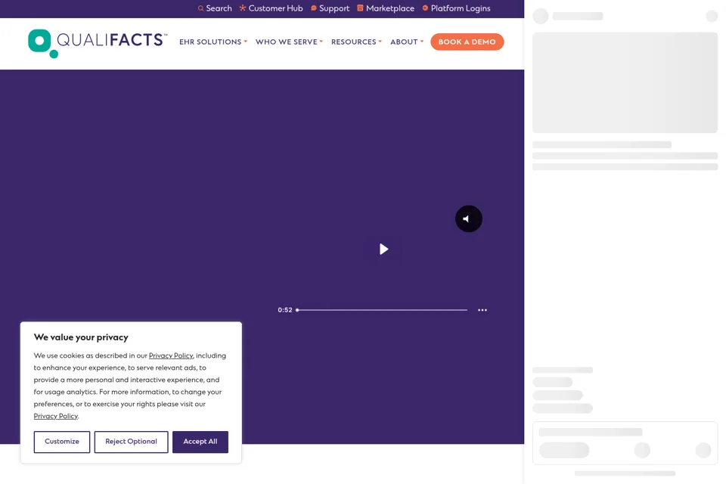Image resolution: width=726 pixels, height=484 pixels.
Task: Play the hero video
Action: point(383,249)
